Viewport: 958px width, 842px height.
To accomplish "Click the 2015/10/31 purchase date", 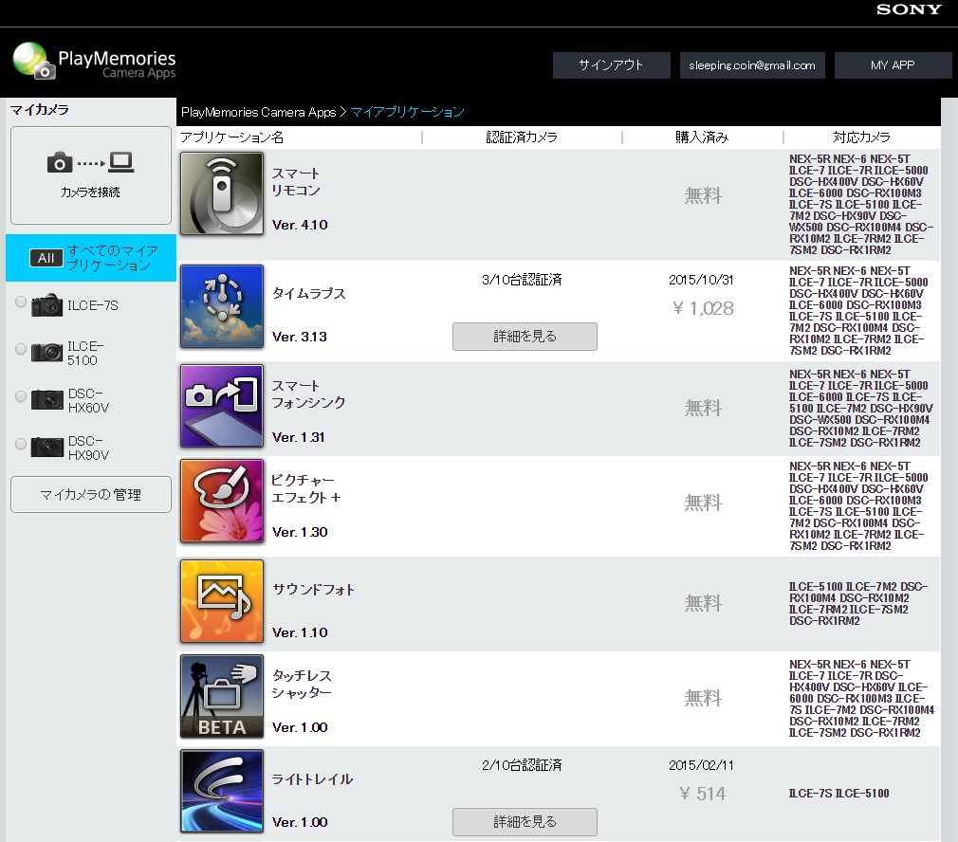I will pyautogui.click(x=701, y=281).
